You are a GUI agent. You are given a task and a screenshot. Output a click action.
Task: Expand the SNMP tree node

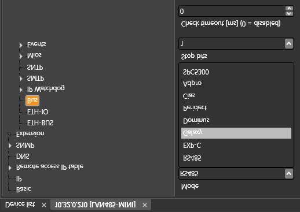point(10,146)
